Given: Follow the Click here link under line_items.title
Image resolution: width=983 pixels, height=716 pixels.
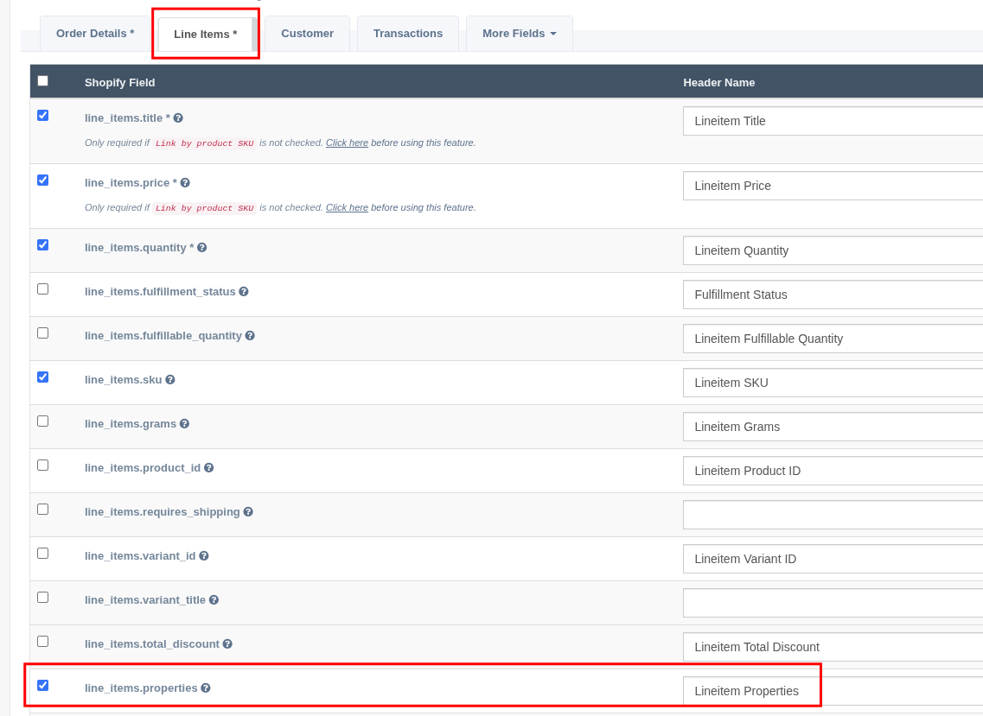Looking at the screenshot, I should pyautogui.click(x=347, y=143).
